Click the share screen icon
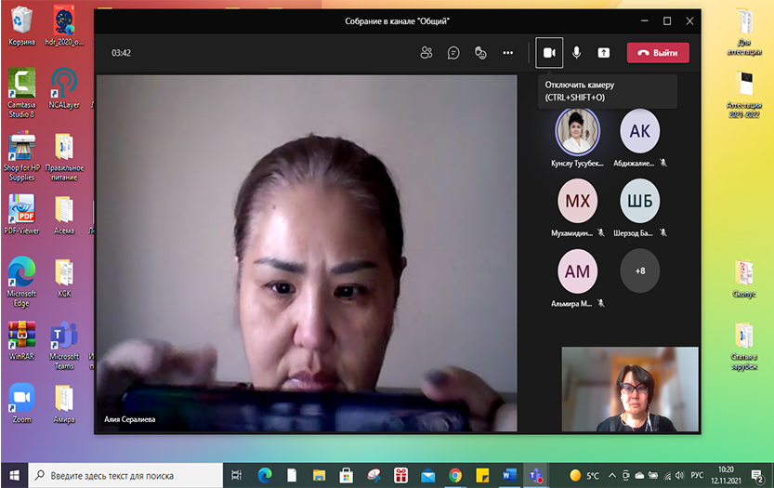The image size is (774, 488). coord(604,53)
